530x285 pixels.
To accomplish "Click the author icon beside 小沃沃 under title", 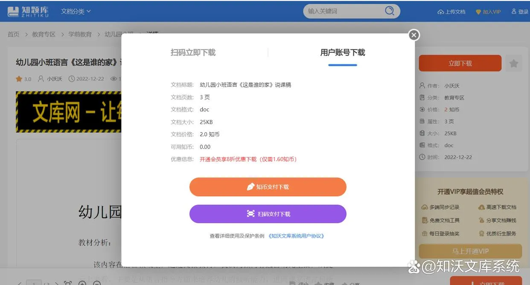I will [41, 79].
